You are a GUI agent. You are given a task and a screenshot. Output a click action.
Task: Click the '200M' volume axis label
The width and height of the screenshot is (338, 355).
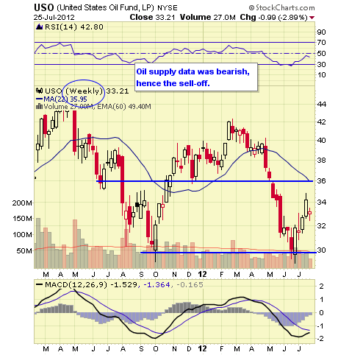[x=22, y=203]
